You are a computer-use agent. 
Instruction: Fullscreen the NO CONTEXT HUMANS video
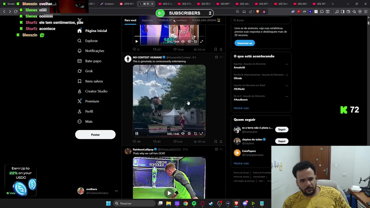[x=201, y=133]
